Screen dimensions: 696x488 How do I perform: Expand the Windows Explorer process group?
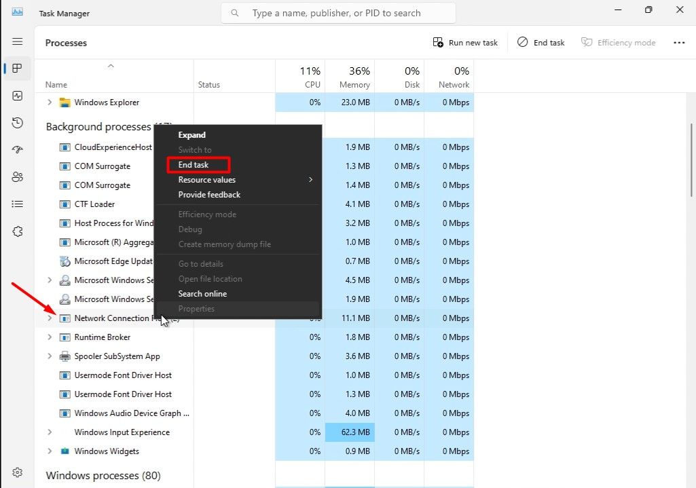click(x=48, y=102)
